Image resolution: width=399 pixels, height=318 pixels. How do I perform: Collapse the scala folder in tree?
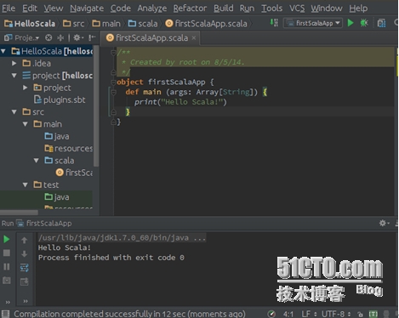pos(37,161)
